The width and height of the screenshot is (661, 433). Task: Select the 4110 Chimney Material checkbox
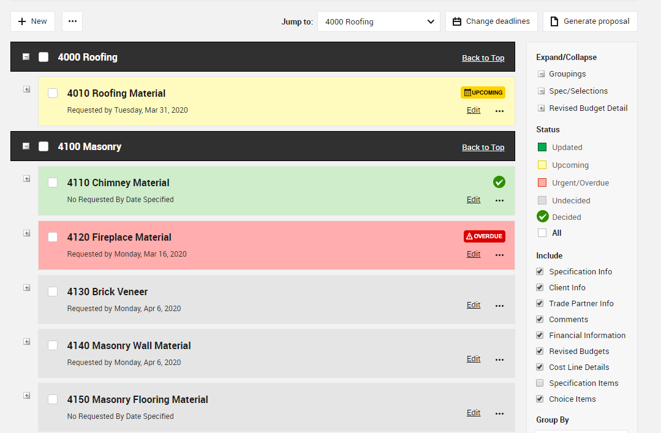pos(53,183)
